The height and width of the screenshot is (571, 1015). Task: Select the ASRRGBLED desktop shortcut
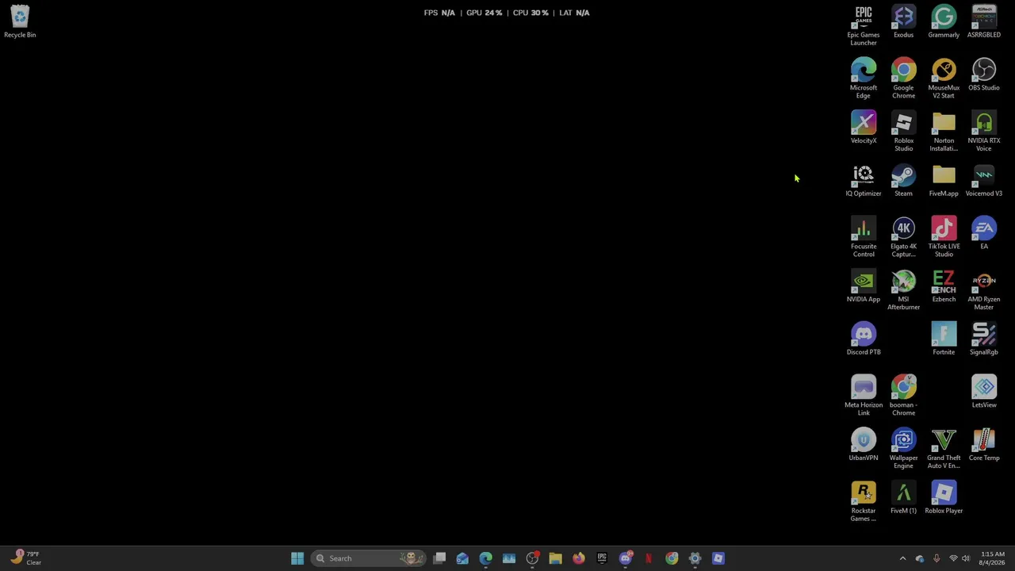click(984, 22)
